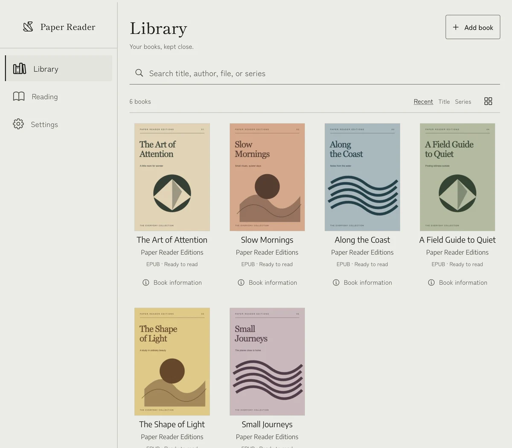Open the Library section
The height and width of the screenshot is (448, 512).
59,68
